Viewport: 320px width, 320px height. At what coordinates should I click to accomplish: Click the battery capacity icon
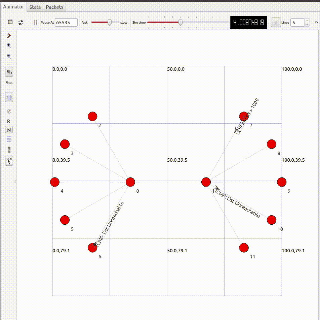coord(9,150)
